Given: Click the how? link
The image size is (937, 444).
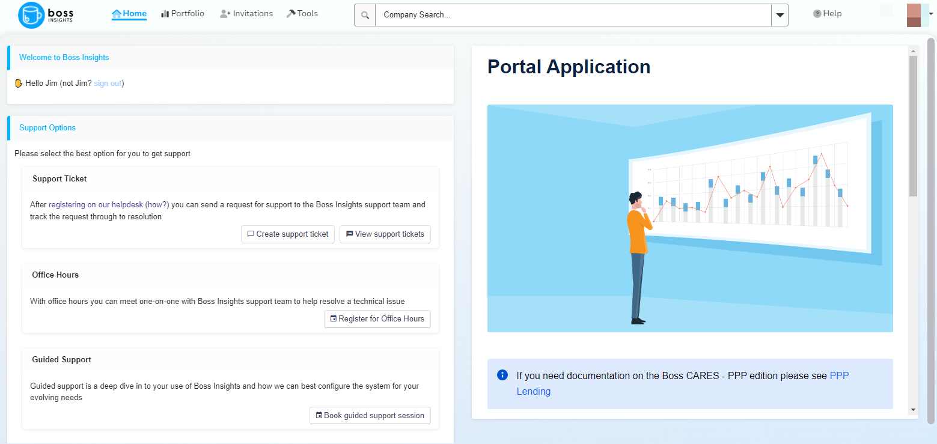Looking at the screenshot, I should coord(157,205).
